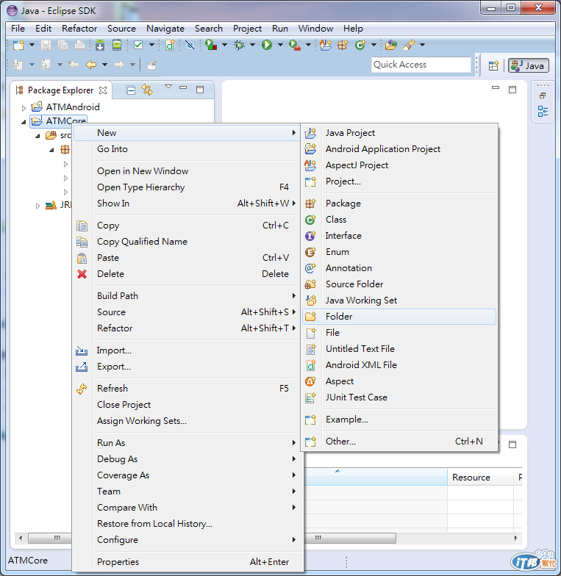
Task: Select Other... in New submenu
Action: pos(399,441)
